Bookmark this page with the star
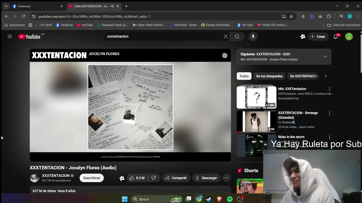Viewport: 362px width, 203px height. 291,16
